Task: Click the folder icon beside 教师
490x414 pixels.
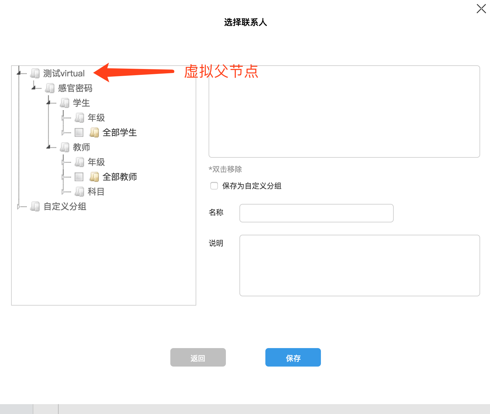Action: (x=65, y=147)
